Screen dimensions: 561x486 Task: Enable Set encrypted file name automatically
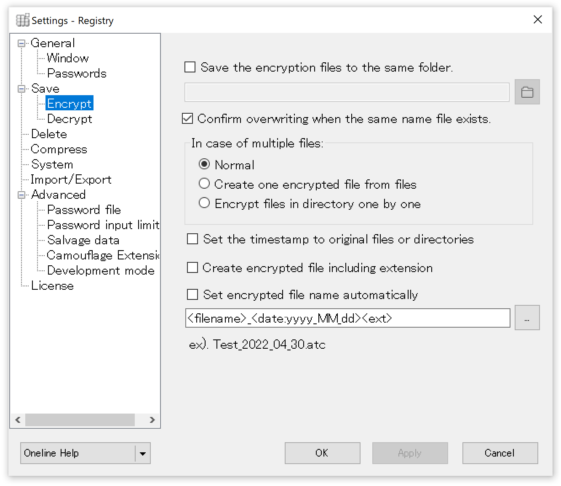192,294
